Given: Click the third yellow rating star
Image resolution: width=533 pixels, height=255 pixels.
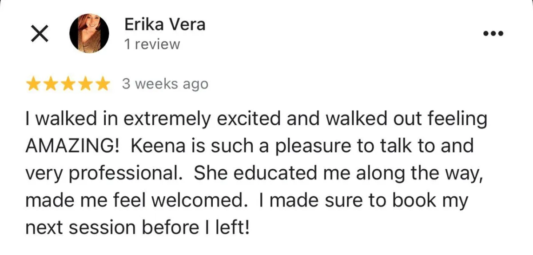Looking at the screenshot, I should click(68, 84).
